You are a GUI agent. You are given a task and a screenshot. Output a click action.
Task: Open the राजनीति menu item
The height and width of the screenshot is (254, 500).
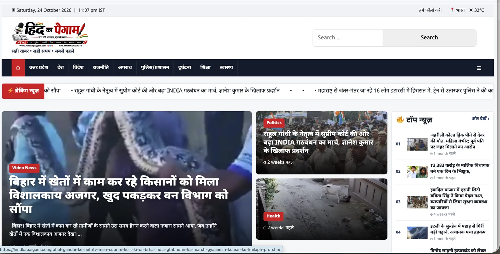pos(101,68)
